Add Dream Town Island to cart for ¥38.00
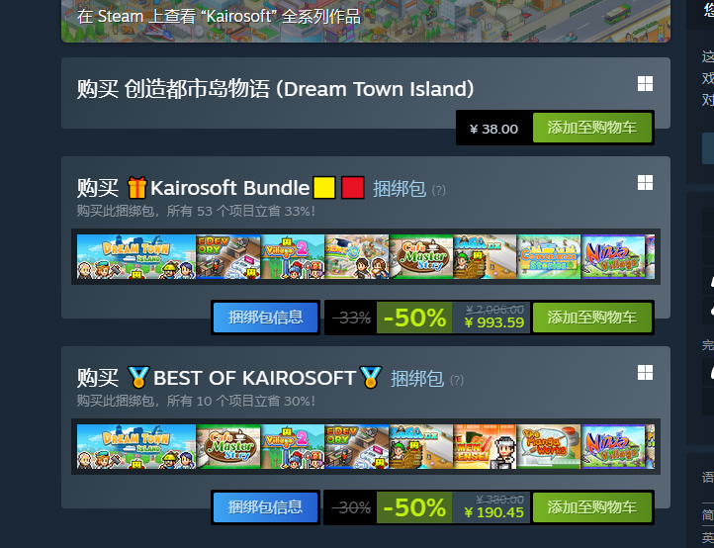Screen dimensions: 714x548 click(x=592, y=128)
